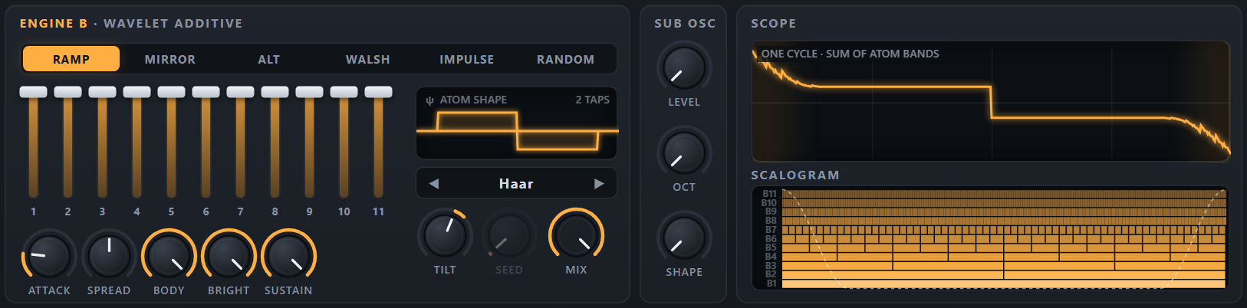Image resolution: width=1247 pixels, height=308 pixels.
Task: Click the TILT knob
Action: (445, 235)
